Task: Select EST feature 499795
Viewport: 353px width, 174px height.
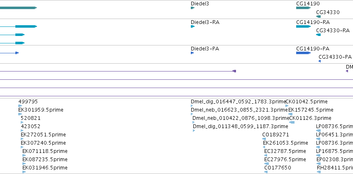Action: pyautogui.click(x=28, y=102)
